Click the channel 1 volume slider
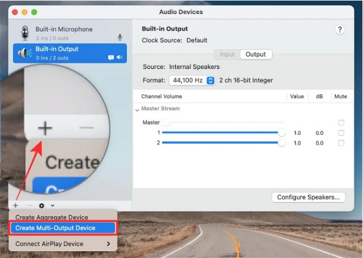The image size is (363, 258). coord(221,133)
